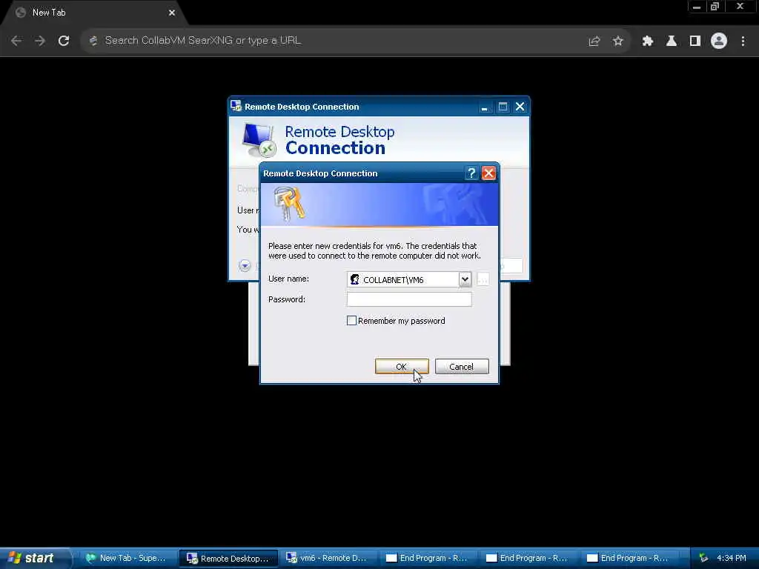Expand options arrow in Remote Desktop Connection window

[x=245, y=265]
